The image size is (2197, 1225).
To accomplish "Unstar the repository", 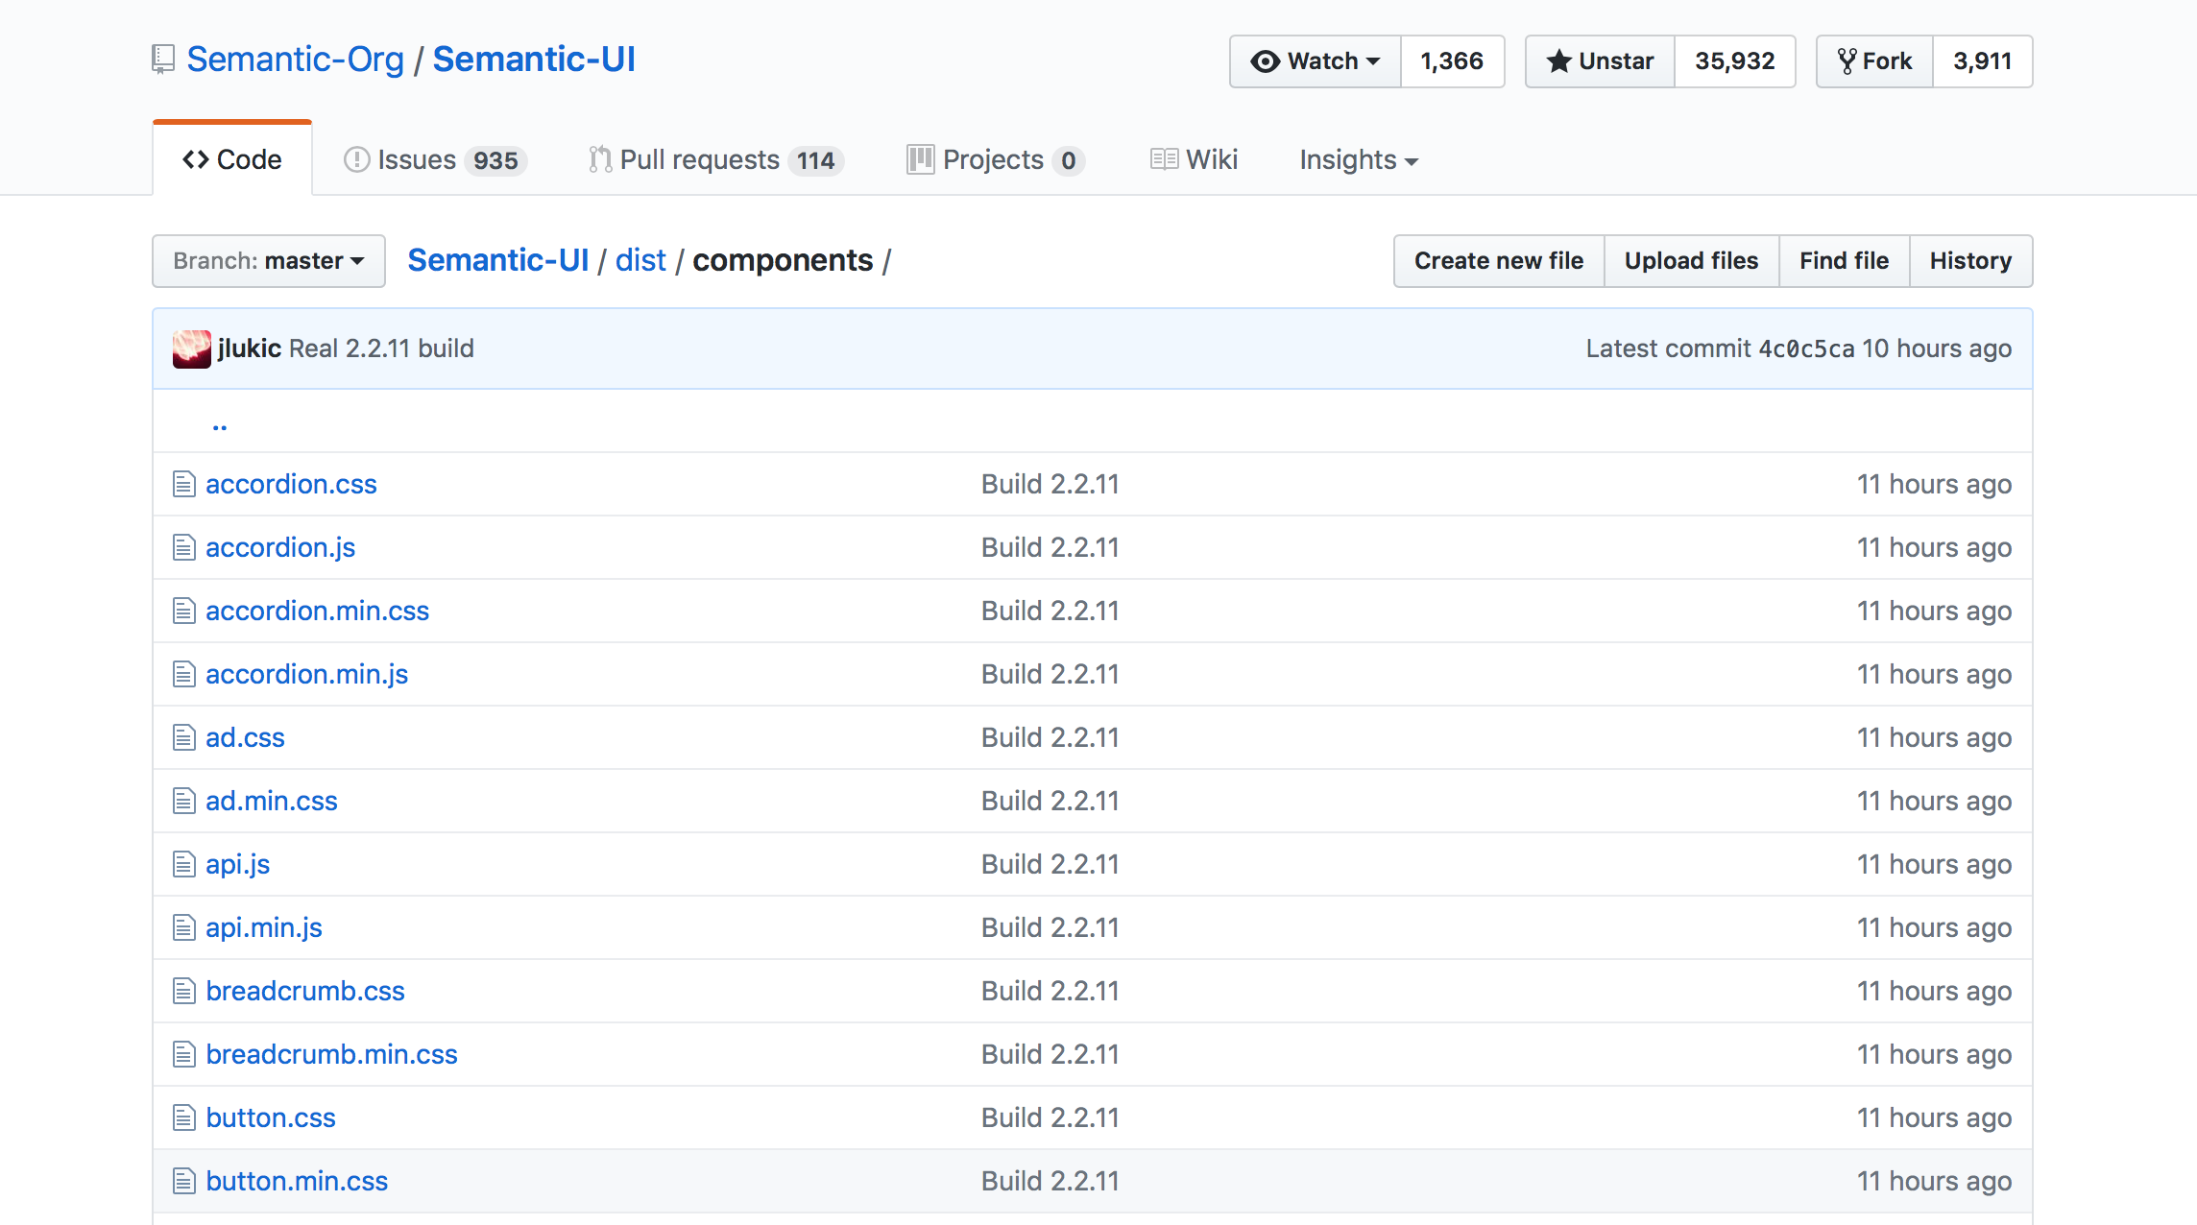I will coord(1600,61).
